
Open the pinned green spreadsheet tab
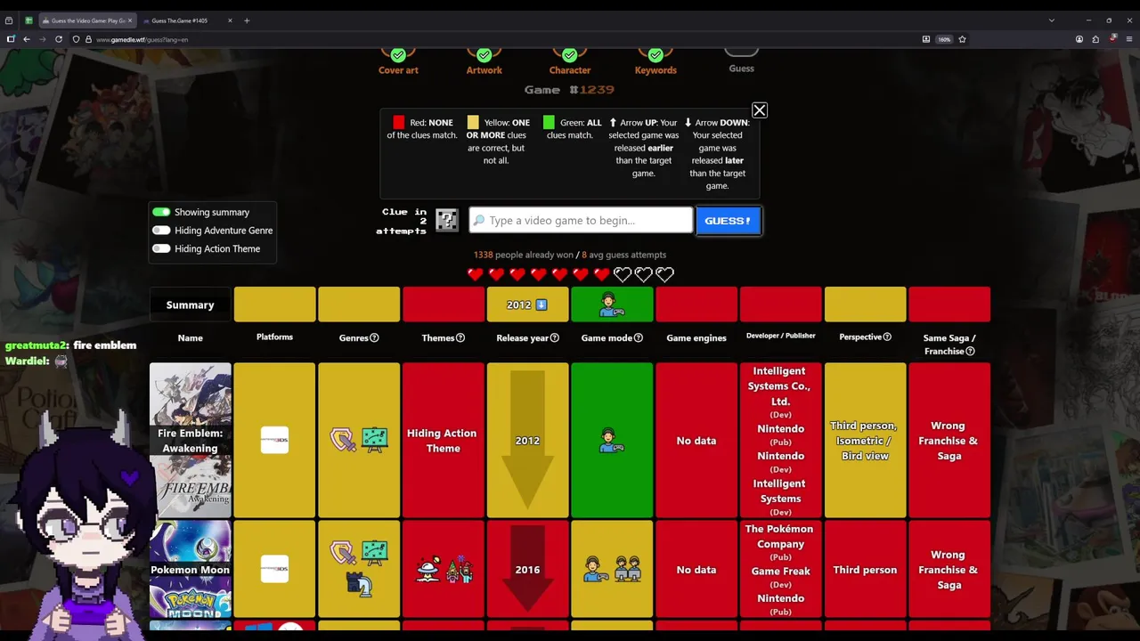pyautogui.click(x=28, y=20)
